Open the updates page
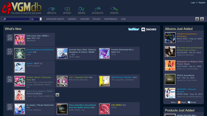This screenshot has height=116, width=207. (72, 19)
